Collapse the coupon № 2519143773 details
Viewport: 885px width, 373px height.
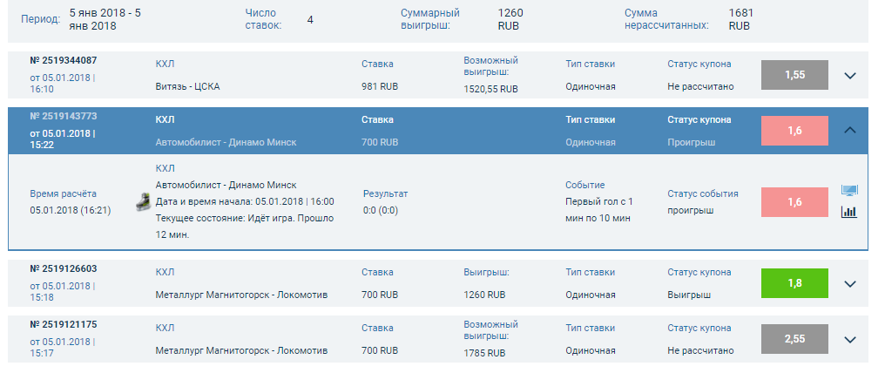click(x=851, y=130)
